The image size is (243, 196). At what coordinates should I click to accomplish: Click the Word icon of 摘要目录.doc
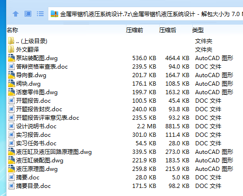tap(11, 186)
